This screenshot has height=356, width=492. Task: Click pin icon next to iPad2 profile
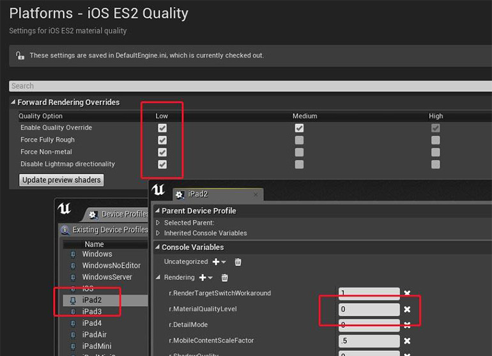(73, 301)
